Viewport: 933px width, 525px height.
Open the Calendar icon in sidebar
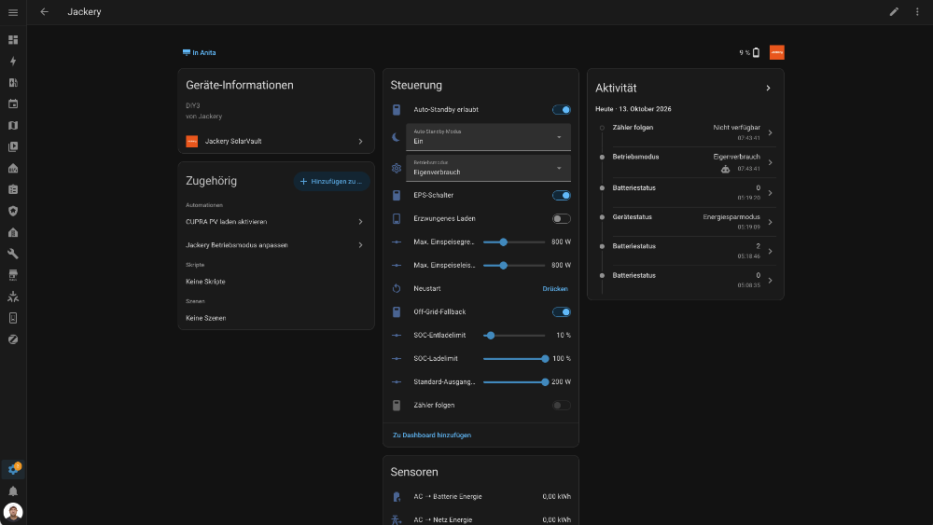(13, 104)
